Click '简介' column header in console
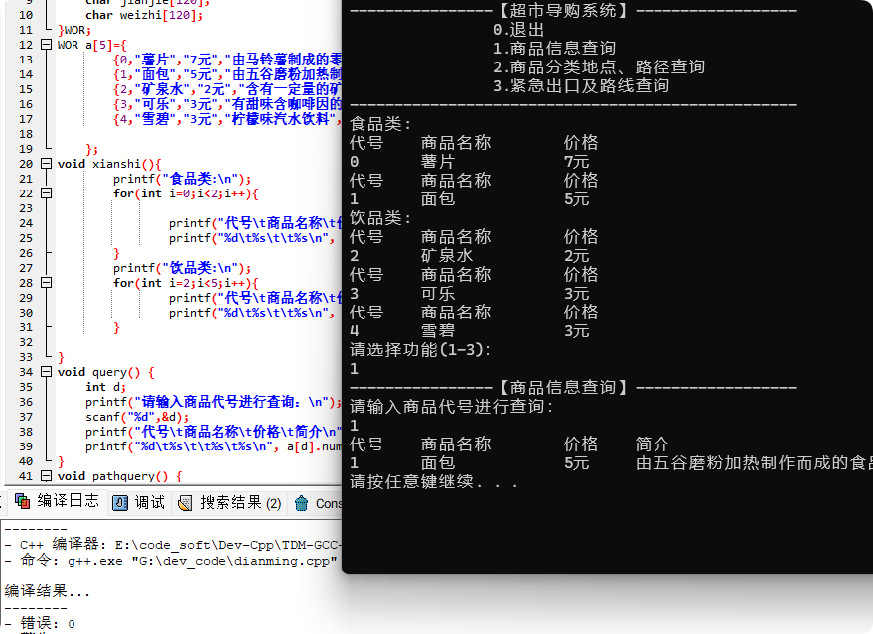Screen dimensions: 873x634 tap(653, 444)
